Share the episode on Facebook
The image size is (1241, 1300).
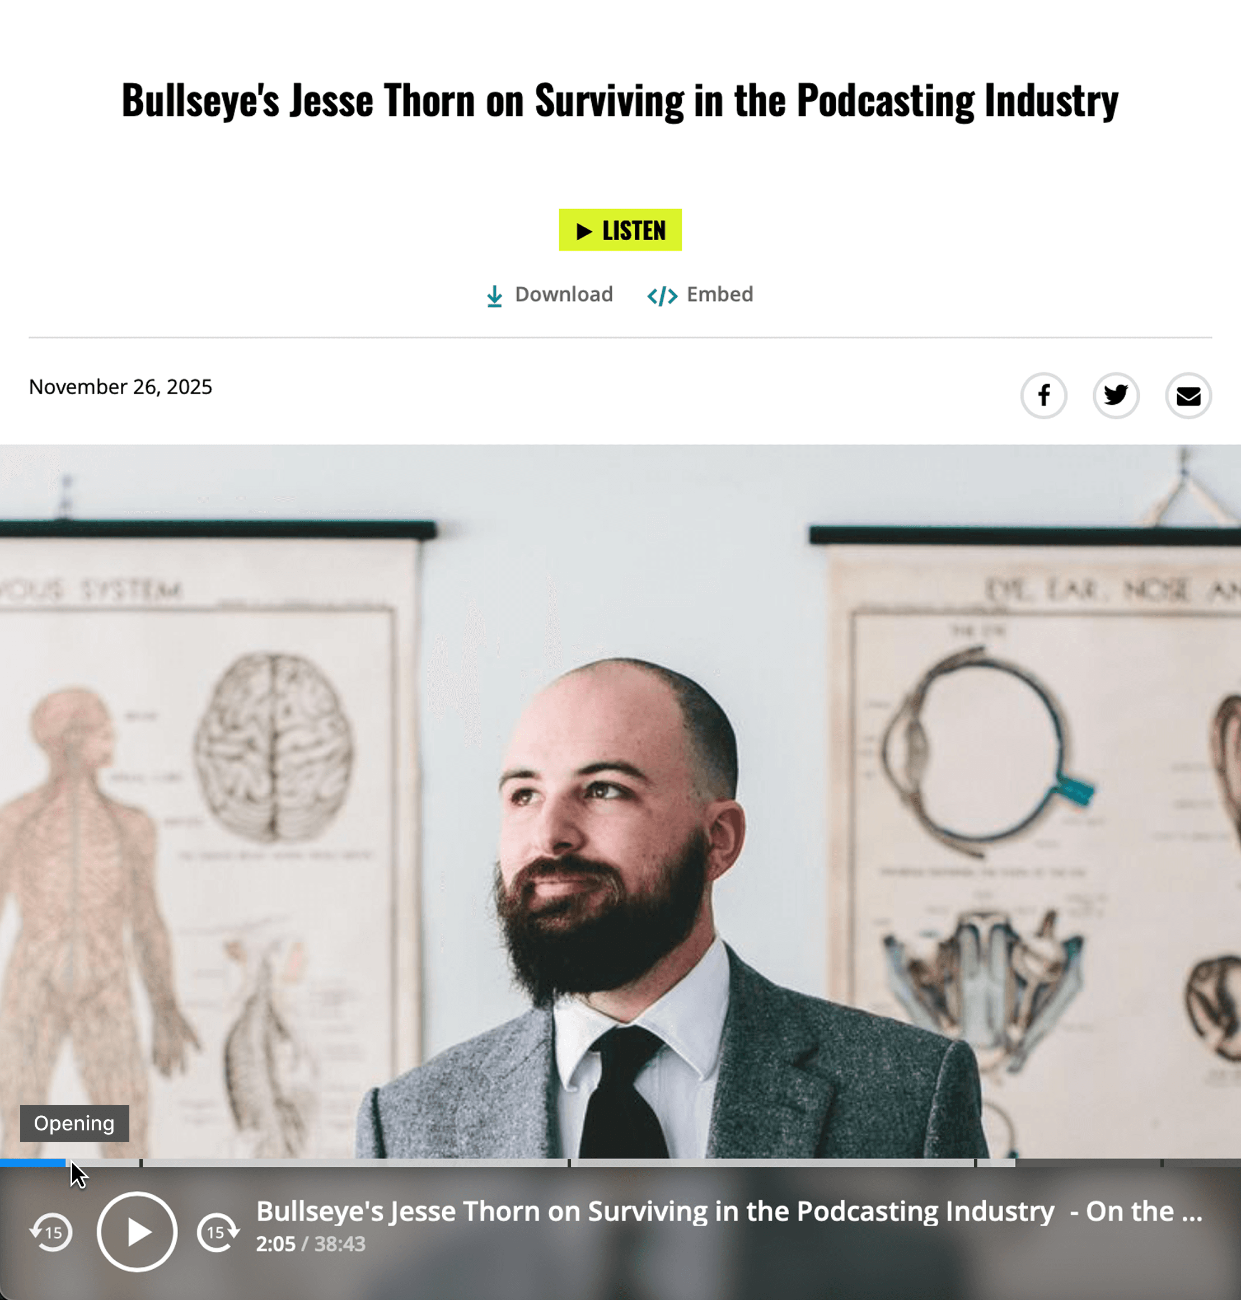tap(1043, 396)
